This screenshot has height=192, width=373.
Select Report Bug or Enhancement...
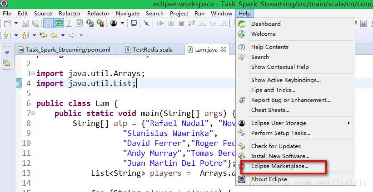point(295,100)
